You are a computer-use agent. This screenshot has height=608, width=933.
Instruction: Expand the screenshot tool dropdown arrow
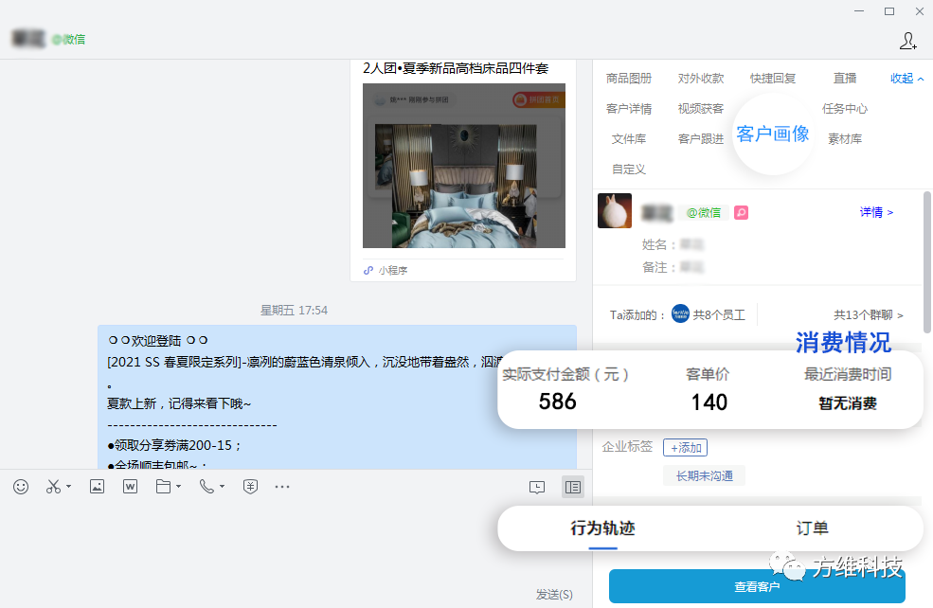coord(68,488)
